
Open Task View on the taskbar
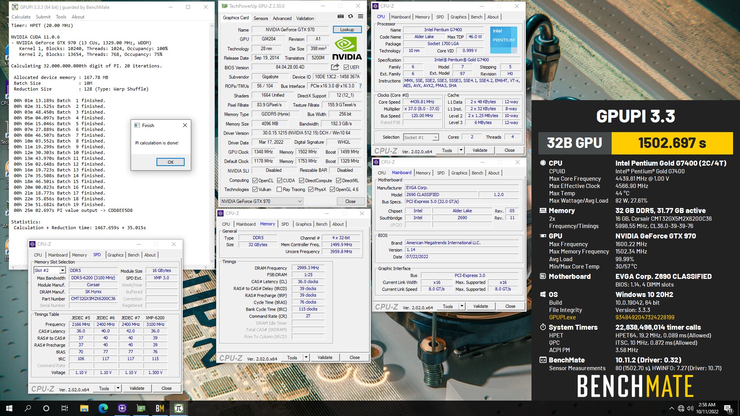coord(65,408)
